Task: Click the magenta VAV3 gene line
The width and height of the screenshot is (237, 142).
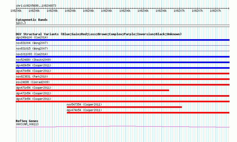Action: (122, 127)
